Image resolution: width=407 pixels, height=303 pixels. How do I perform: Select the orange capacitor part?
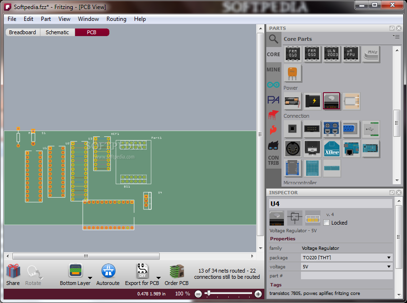coord(292,73)
